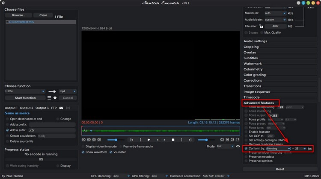Toggle the preview eye icon beside Mode
Screen dimensions: 321x179
tap(238, 146)
